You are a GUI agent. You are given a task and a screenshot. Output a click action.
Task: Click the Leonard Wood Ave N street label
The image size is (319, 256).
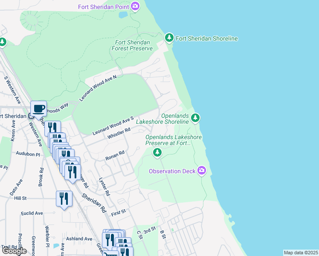coord(98,88)
